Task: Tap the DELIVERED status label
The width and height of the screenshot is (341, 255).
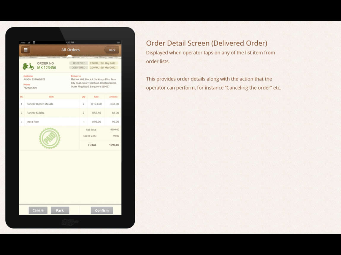Action: click(79, 67)
